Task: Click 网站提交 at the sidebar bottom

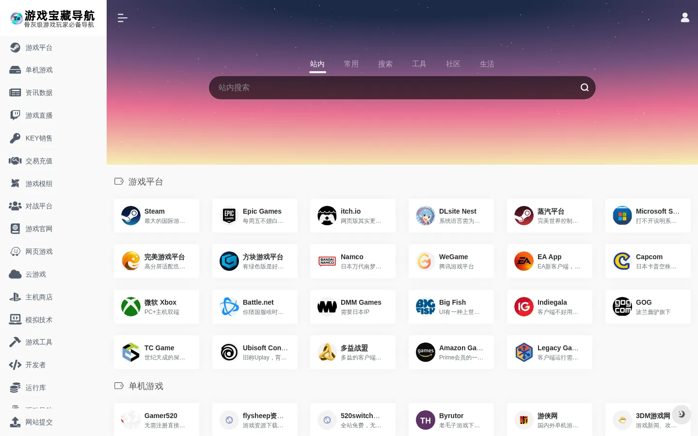Action: [53, 422]
